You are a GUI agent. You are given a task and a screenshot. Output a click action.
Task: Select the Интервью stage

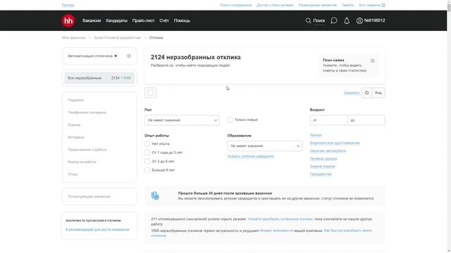[x=76, y=137]
